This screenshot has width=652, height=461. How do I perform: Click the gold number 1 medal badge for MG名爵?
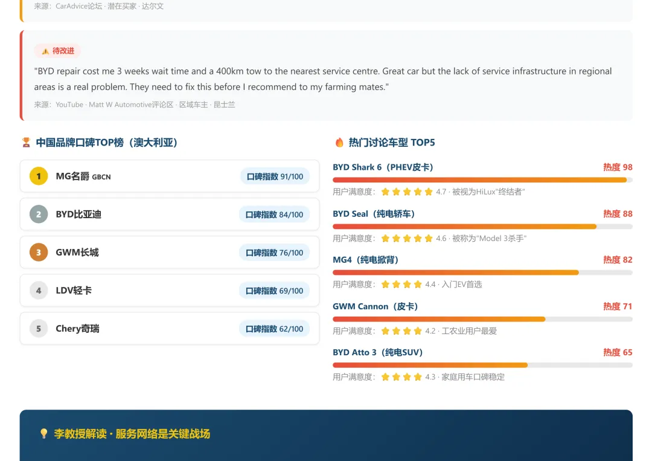[x=38, y=176]
